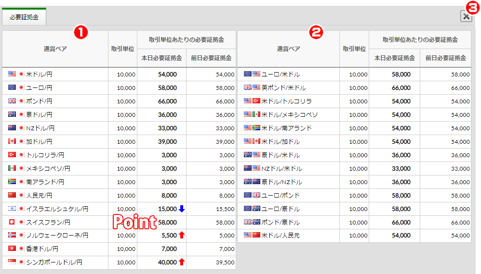Click today's margin 40,000 for シンガポールドル/円
Viewport: 481px width, 274px height.
point(168,262)
